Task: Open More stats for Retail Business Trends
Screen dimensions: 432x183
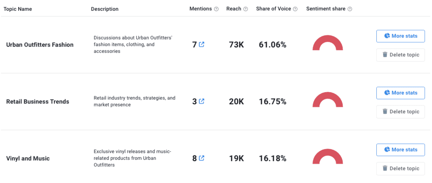Action: click(x=400, y=93)
